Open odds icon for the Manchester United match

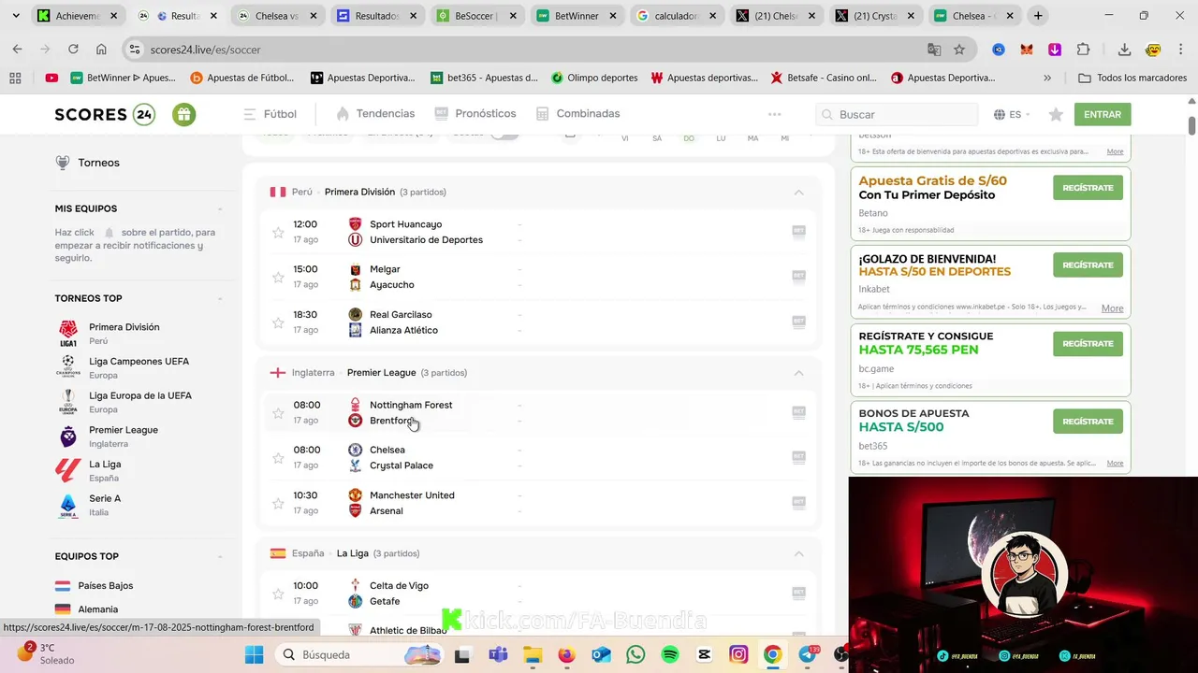pyautogui.click(x=798, y=502)
